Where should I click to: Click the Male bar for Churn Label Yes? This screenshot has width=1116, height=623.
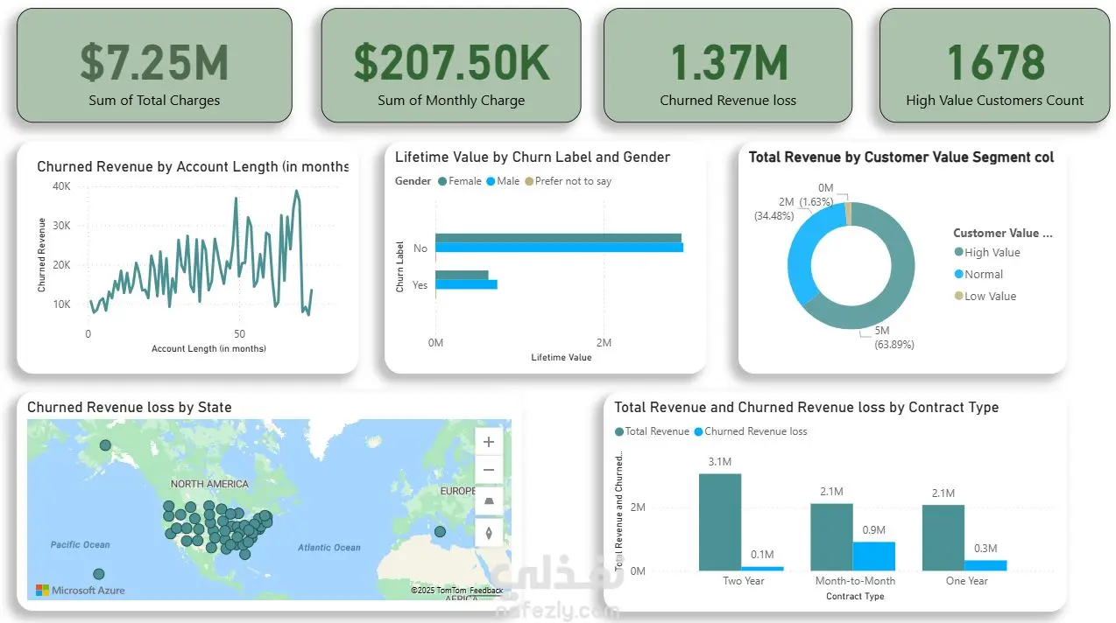[466, 284]
